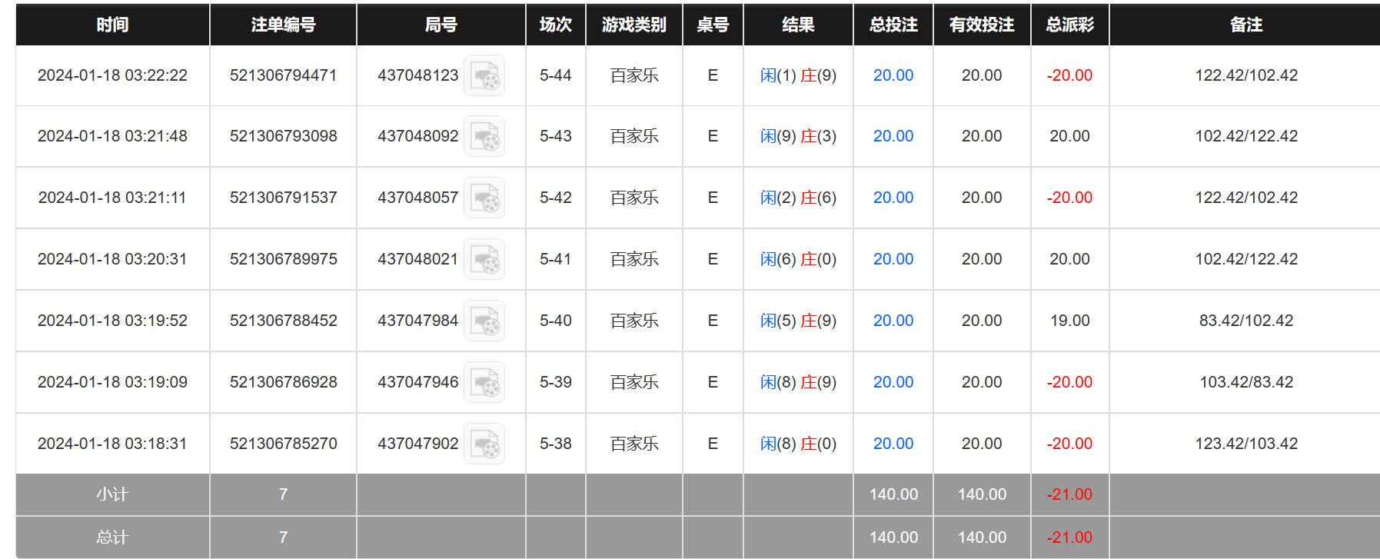Viewport: 1380px width, 559px height.
Task: Click remark 123.42/103.42
Action: pos(1246,444)
